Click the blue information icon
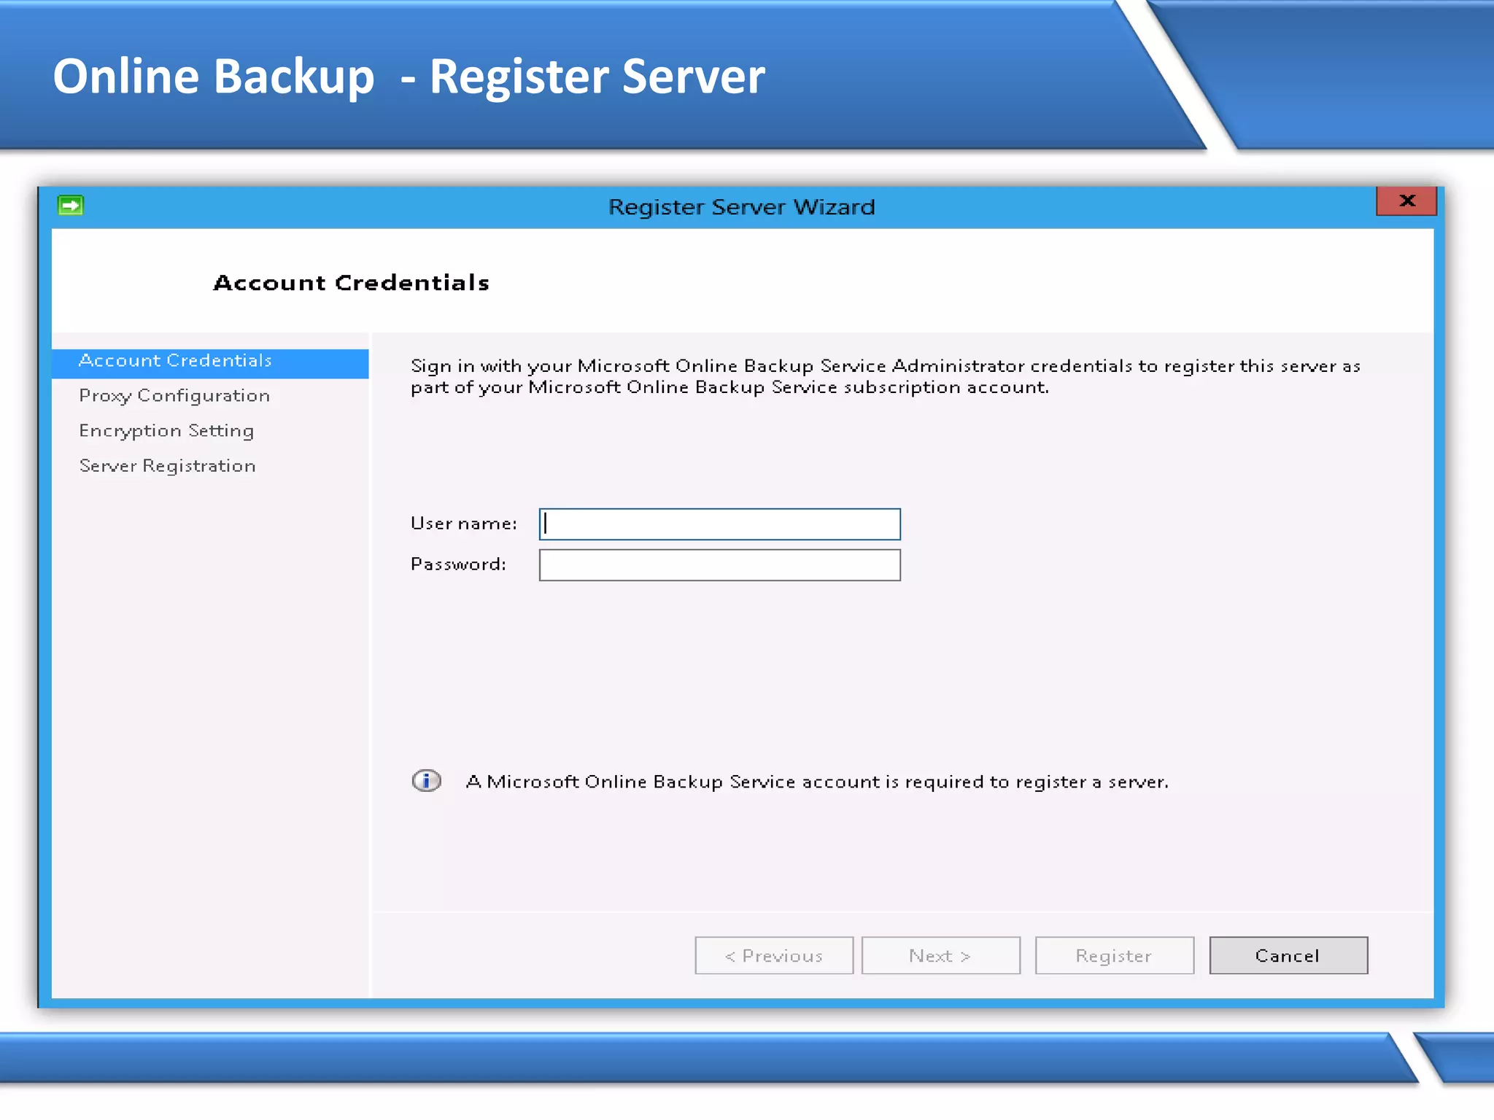This screenshot has height=1120, width=1494. [426, 781]
